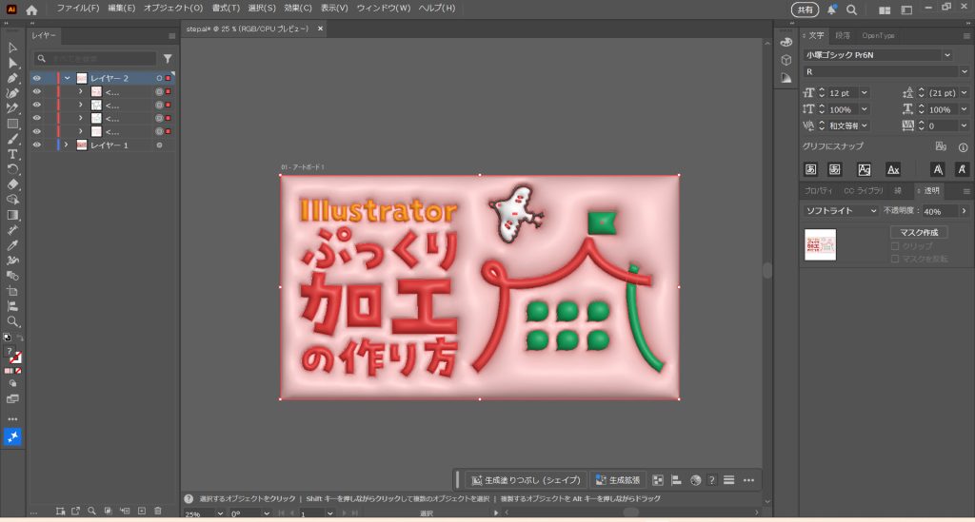975x522 pixels.
Task: Click the trash icon in Layers panel
Action: click(x=158, y=512)
